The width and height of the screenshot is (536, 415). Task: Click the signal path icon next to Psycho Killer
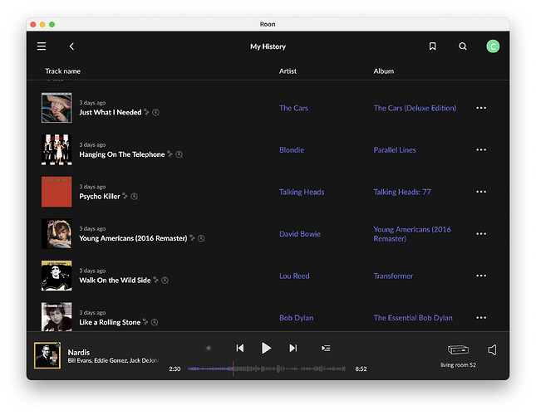[125, 196]
